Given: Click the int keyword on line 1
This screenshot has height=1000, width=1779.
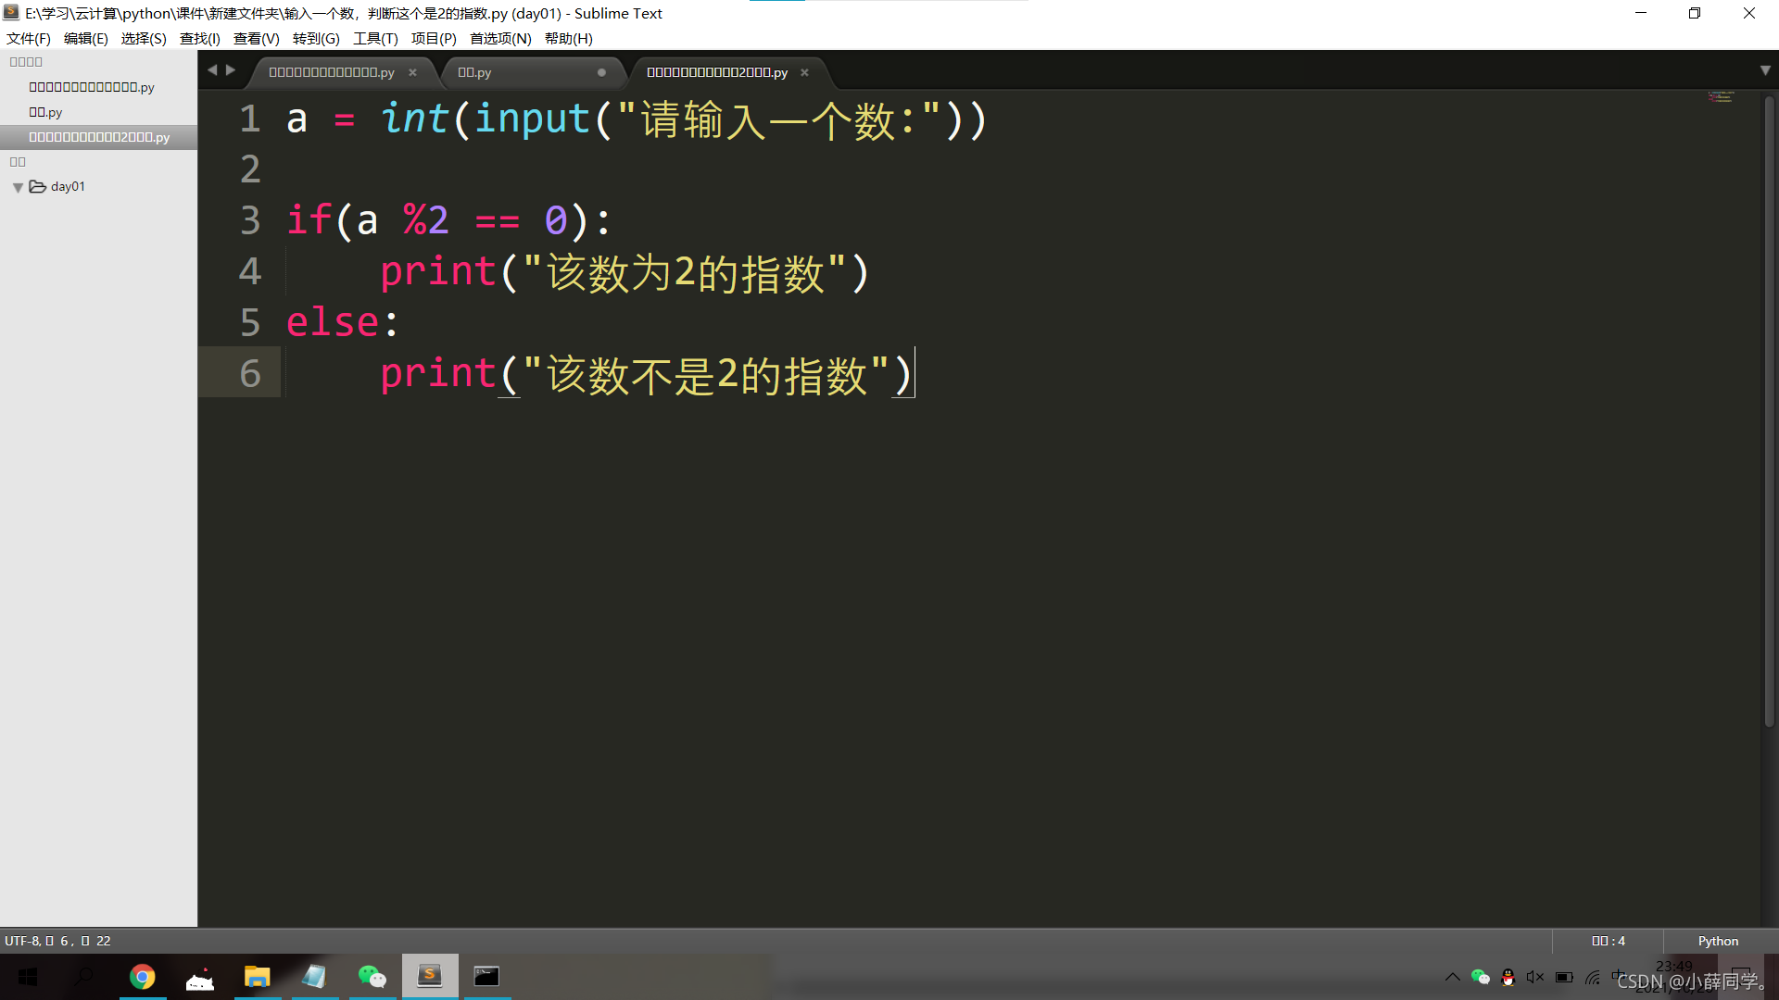Looking at the screenshot, I should [x=414, y=119].
